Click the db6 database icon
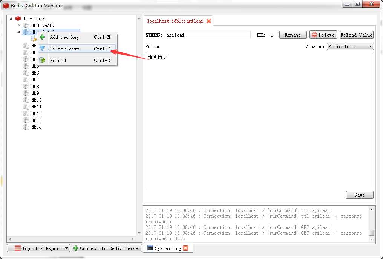The image size is (383, 259). 26,73
